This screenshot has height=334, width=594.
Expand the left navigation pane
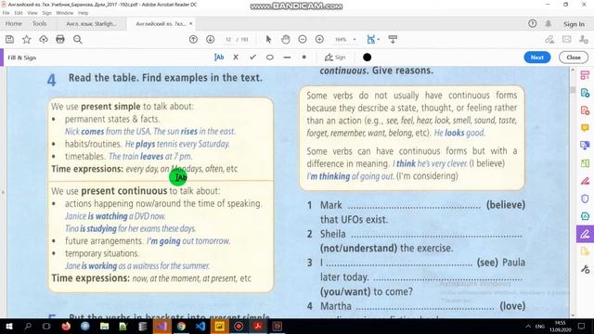[3, 192]
